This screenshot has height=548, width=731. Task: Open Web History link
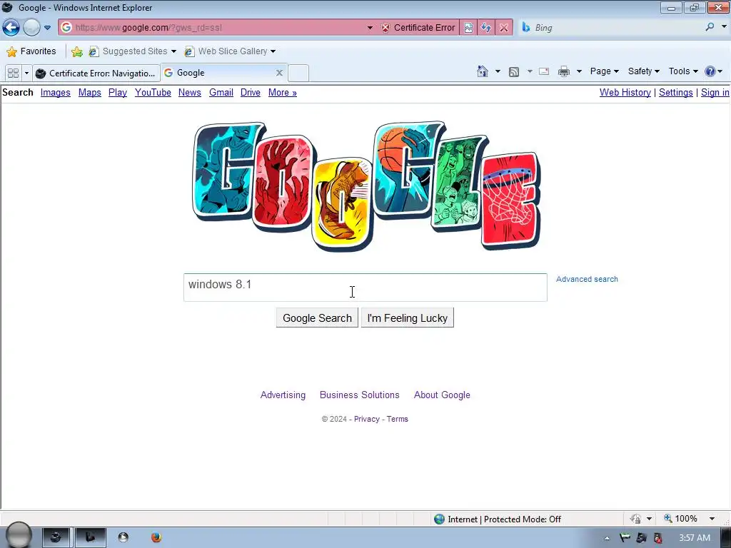(x=625, y=92)
